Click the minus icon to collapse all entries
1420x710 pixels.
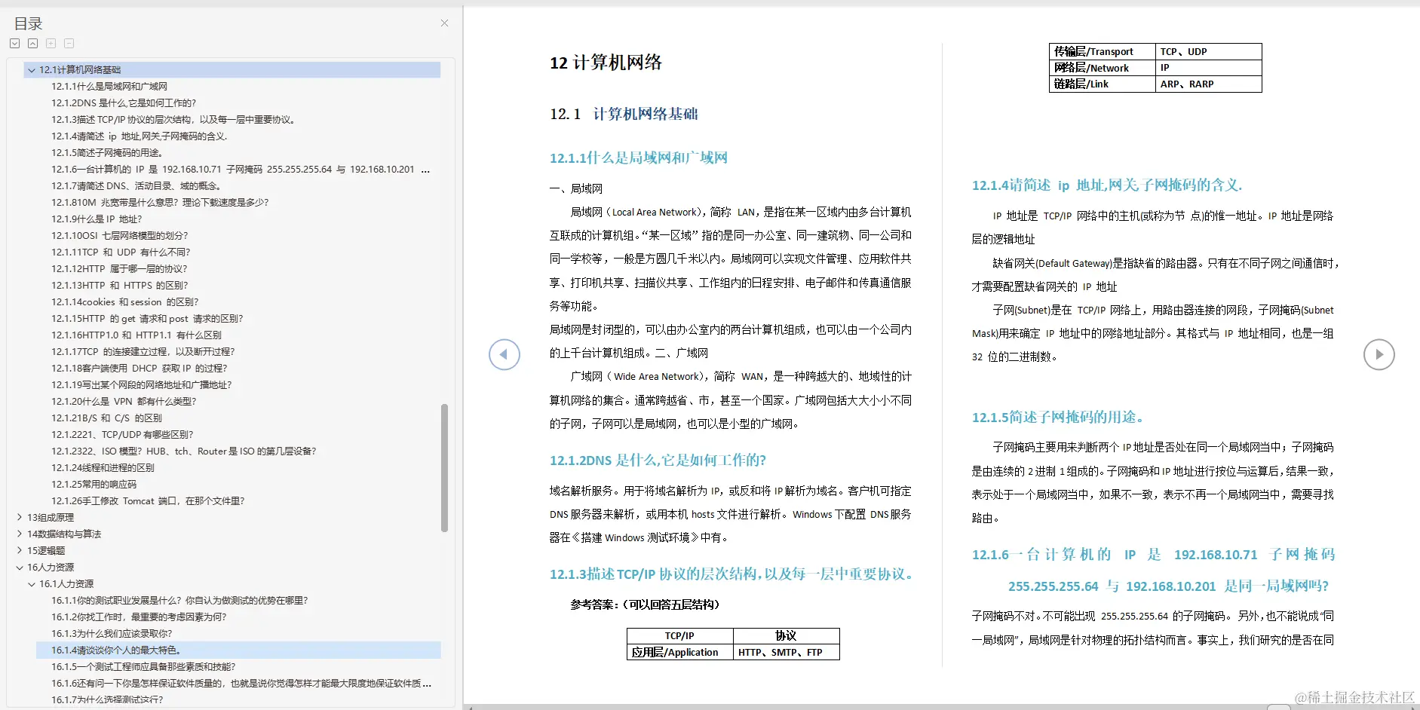pyautogui.click(x=69, y=44)
